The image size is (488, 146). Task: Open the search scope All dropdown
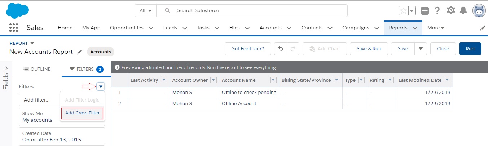coord(145,11)
